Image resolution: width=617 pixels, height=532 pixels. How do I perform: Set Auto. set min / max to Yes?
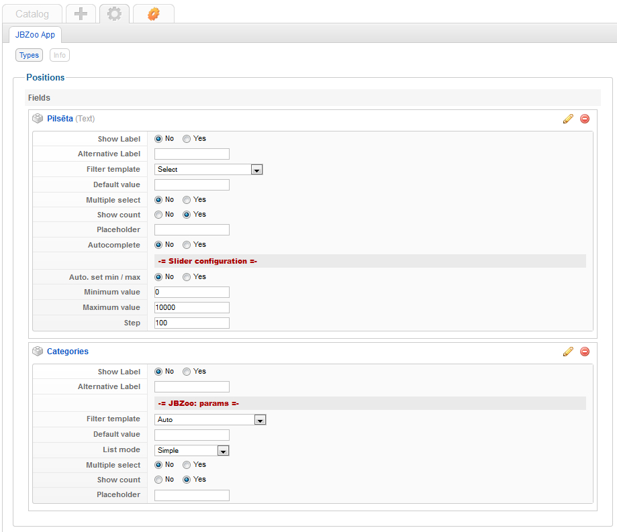point(187,277)
